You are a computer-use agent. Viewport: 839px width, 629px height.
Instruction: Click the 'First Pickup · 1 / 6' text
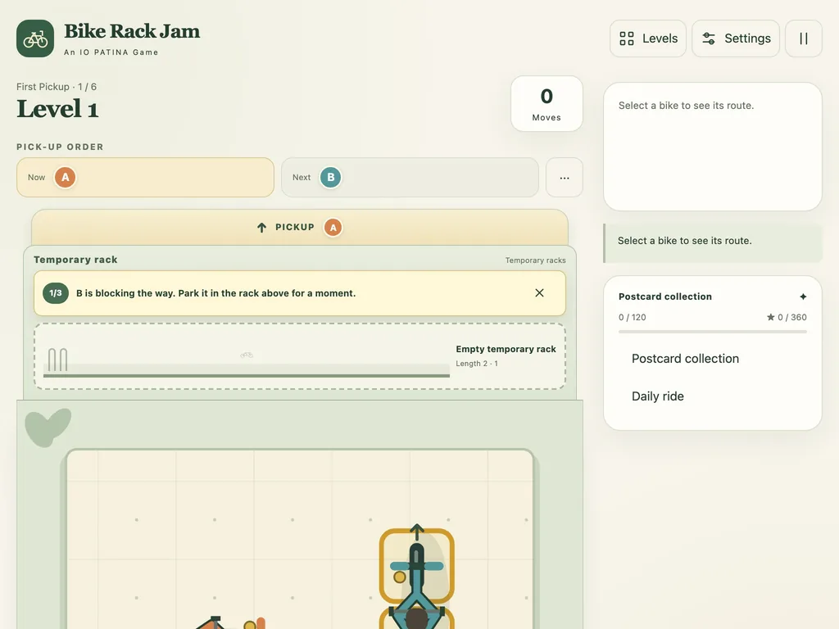(x=57, y=87)
